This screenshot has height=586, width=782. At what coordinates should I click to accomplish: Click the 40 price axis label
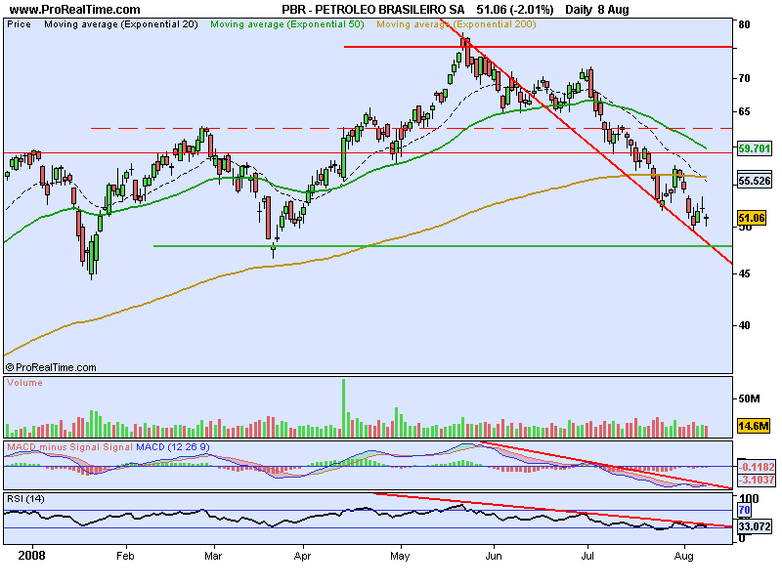(744, 325)
